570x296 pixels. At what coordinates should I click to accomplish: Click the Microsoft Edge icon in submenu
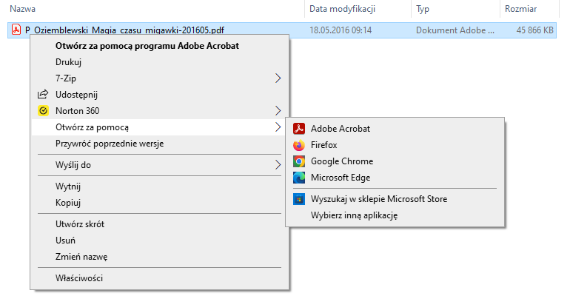pos(299,178)
